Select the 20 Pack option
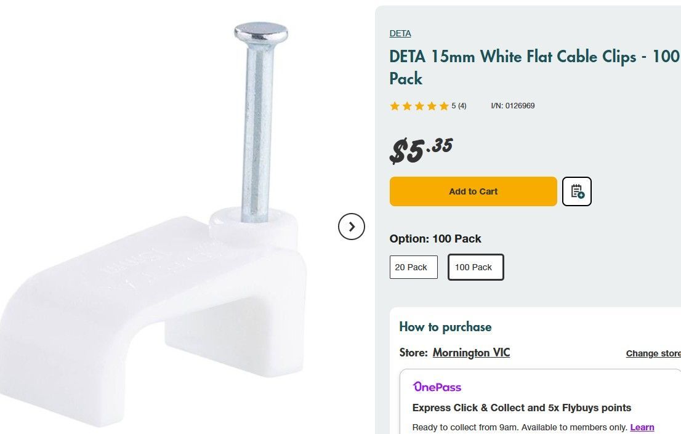Viewport: 681px width, 434px height. point(413,267)
